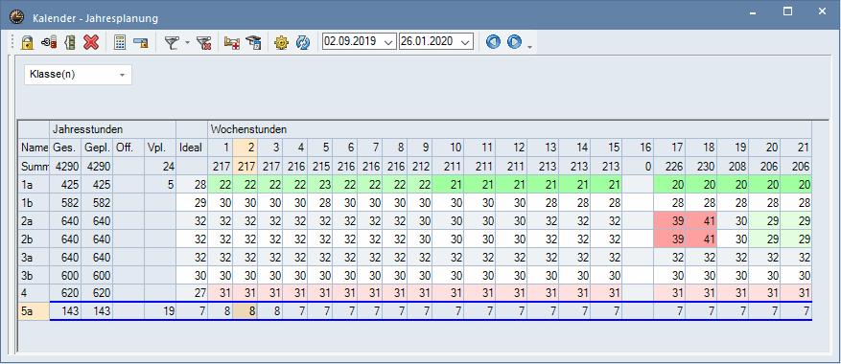Screen dimensions: 841x364
Task: Open the Klasse(n) dropdown
Action: (79, 75)
